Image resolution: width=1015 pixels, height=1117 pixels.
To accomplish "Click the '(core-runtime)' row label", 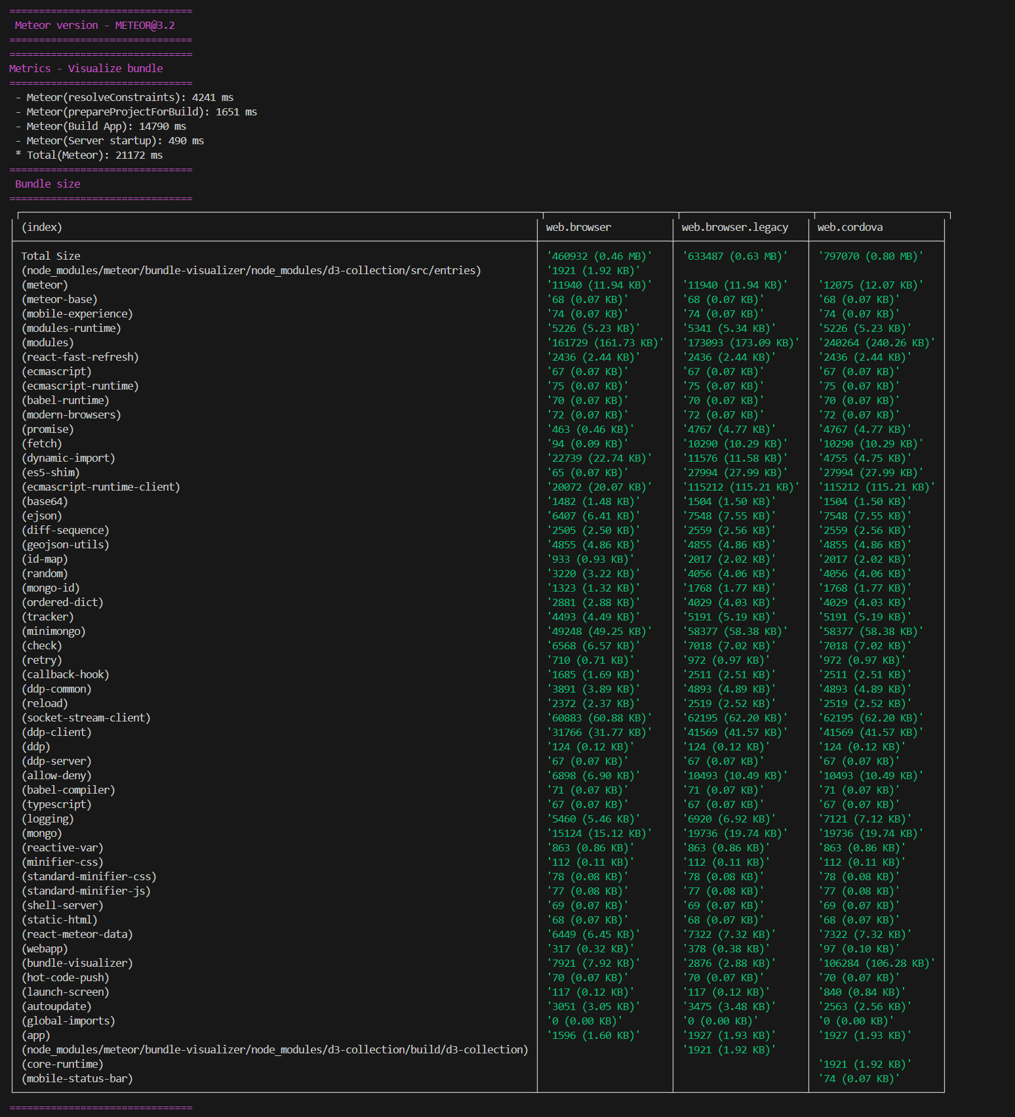I will pos(62,1064).
